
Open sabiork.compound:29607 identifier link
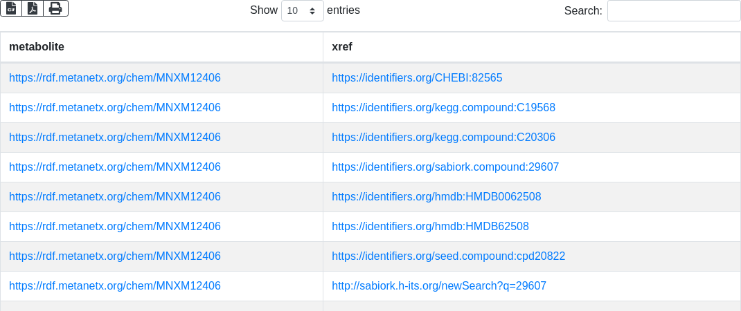[x=445, y=167]
